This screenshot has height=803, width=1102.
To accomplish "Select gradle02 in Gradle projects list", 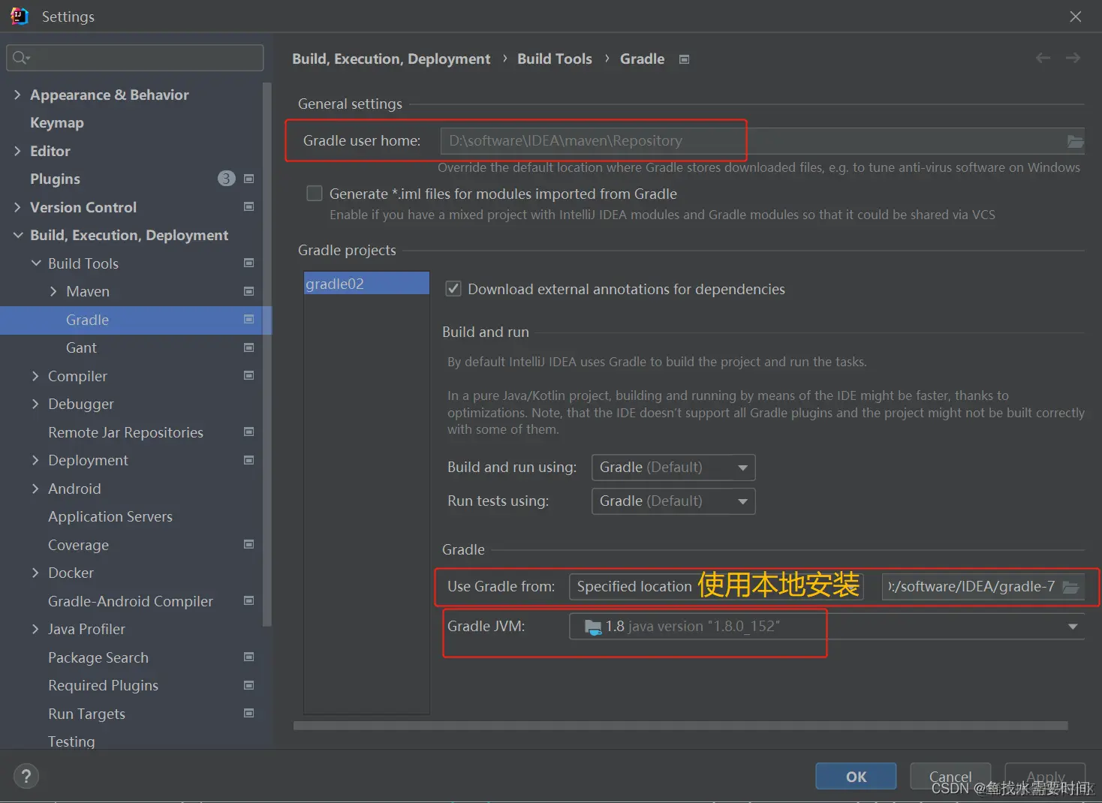I will click(366, 284).
